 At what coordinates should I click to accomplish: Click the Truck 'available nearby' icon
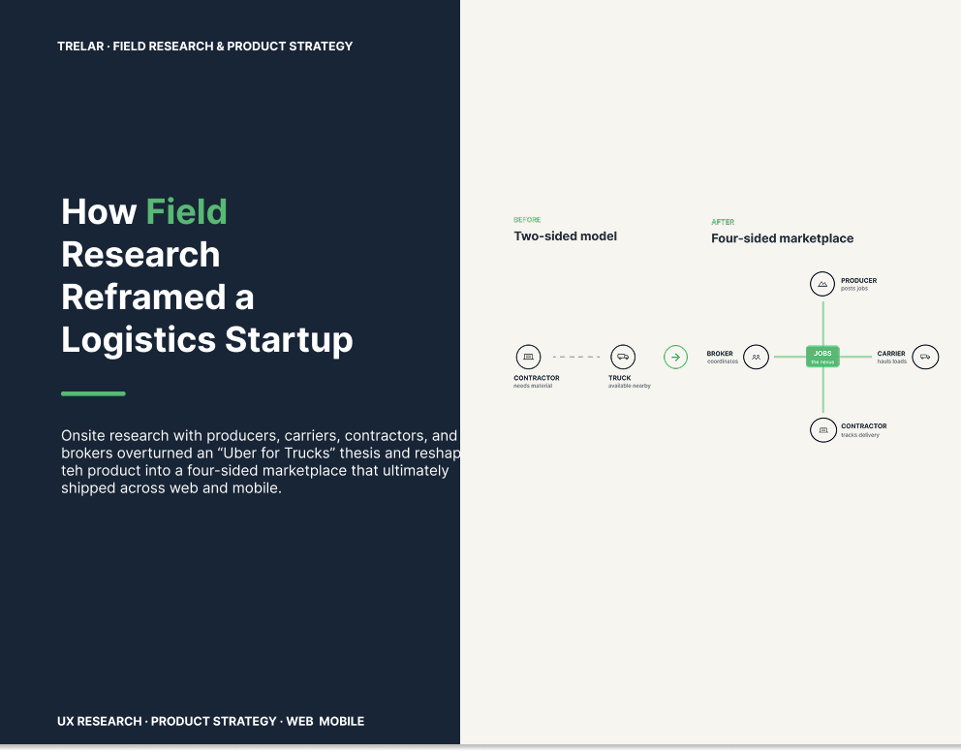point(623,357)
